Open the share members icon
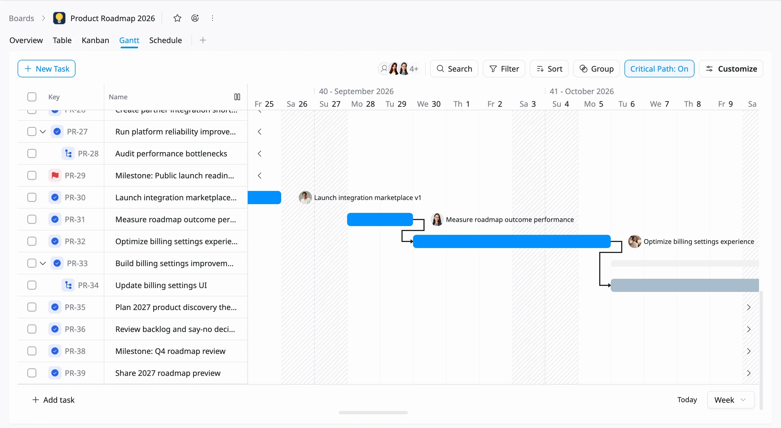Image resolution: width=781 pixels, height=428 pixels. pos(195,18)
